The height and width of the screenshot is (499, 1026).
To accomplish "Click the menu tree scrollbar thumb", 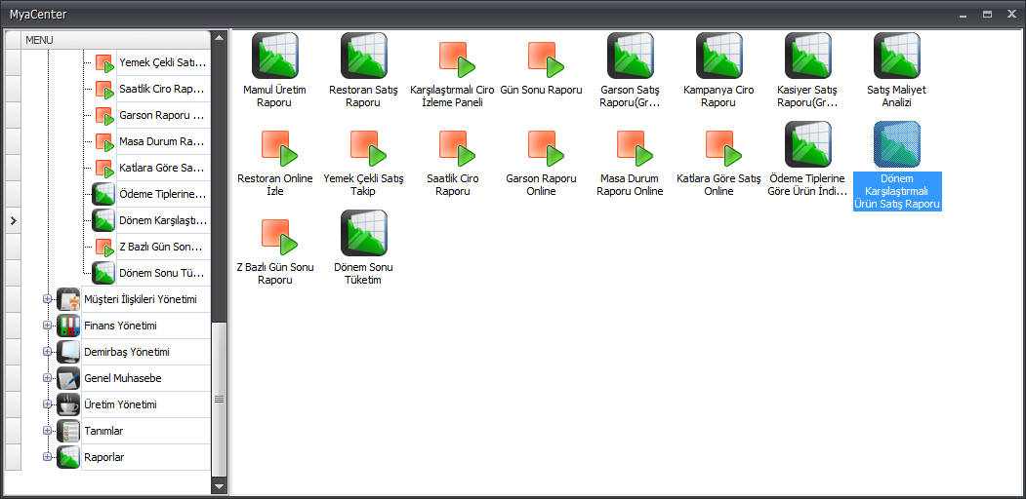I will tap(220, 399).
